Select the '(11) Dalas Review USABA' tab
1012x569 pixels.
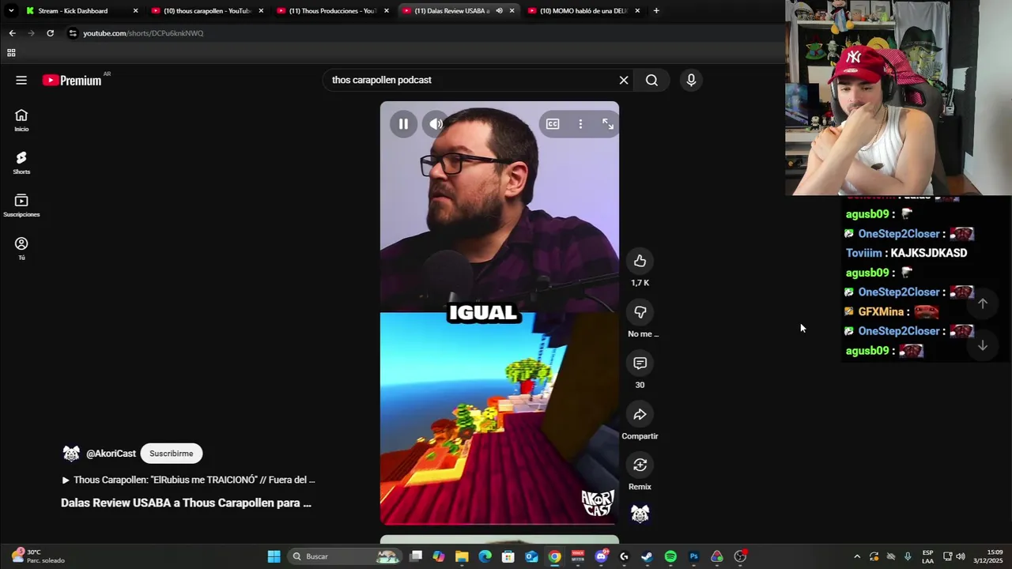coord(452,11)
